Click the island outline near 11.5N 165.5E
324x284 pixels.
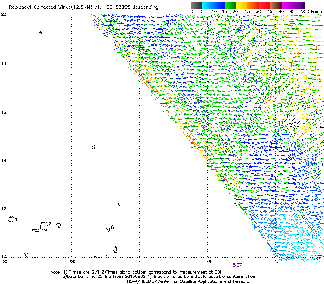coord(12,219)
